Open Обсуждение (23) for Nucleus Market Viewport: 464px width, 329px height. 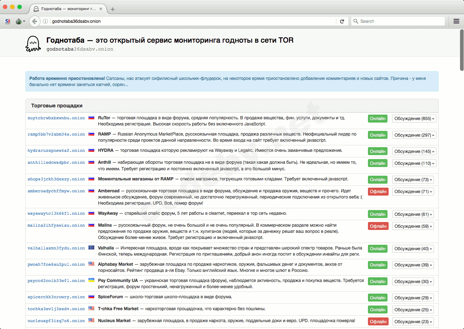pyautogui.click(x=413, y=321)
